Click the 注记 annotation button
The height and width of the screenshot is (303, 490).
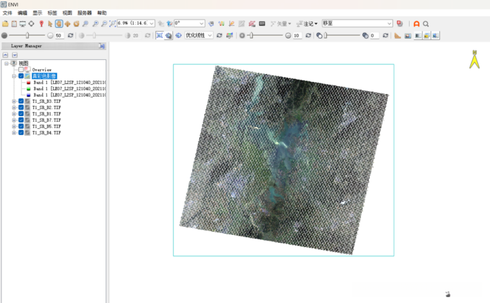click(x=309, y=24)
